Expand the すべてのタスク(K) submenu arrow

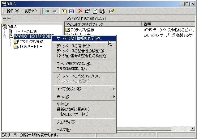click(114, 89)
